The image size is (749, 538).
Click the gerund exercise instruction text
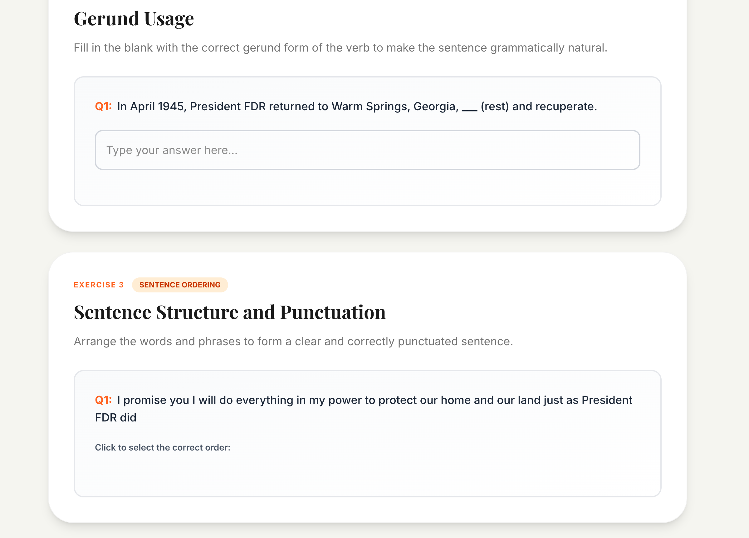(340, 48)
